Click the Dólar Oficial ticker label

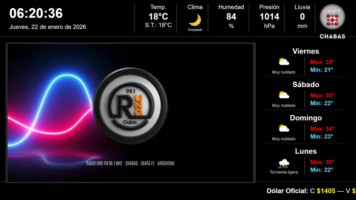pos(287,191)
